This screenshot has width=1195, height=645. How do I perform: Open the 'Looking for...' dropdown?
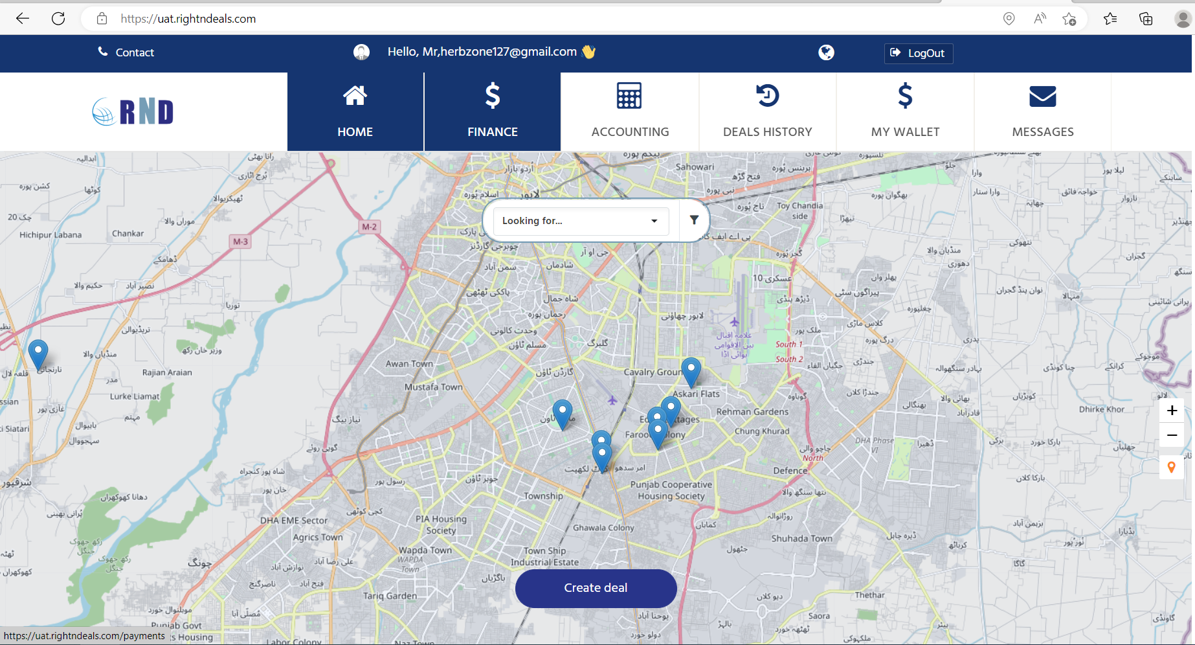pyautogui.click(x=580, y=221)
